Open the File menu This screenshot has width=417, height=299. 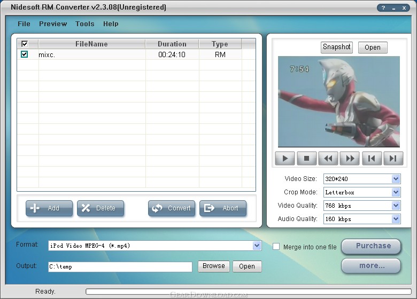coord(24,24)
